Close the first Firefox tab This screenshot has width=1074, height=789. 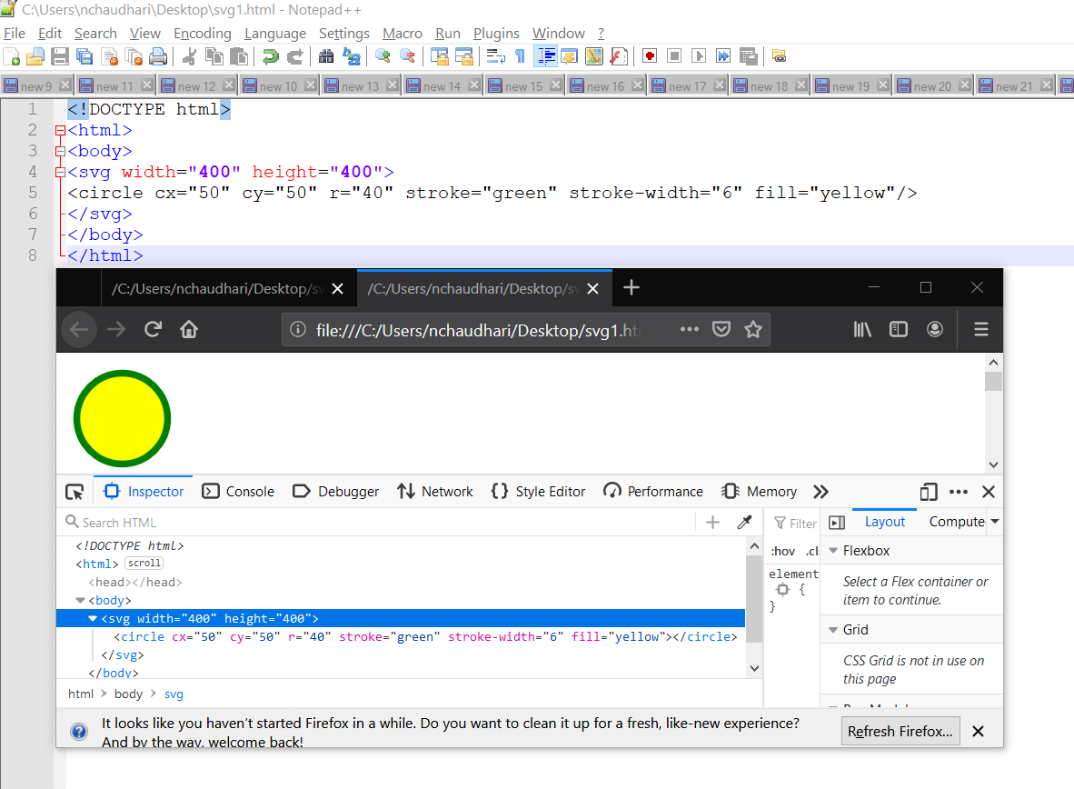pyautogui.click(x=338, y=288)
